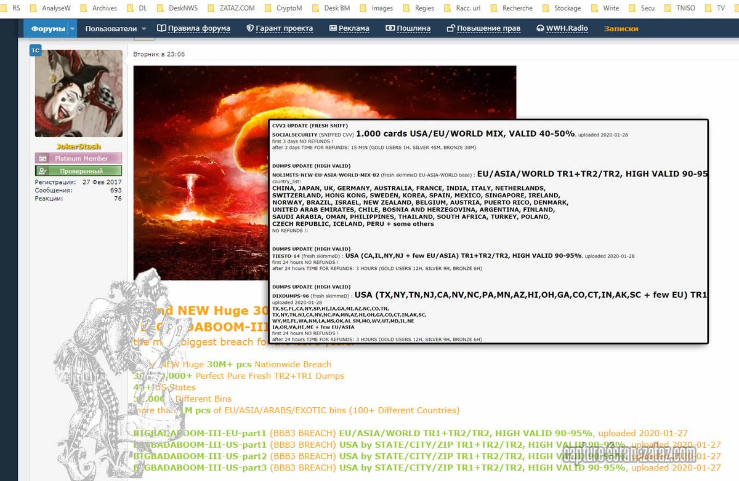This screenshot has width=739, height=481.
Task: Go to the Форумы section
Action: 48,28
